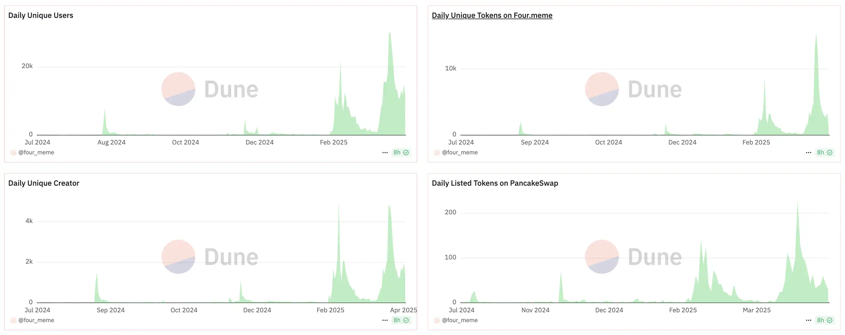Click the @four_meme link under Daily Unique Users
Image resolution: width=845 pixels, height=335 pixels.
(x=36, y=152)
